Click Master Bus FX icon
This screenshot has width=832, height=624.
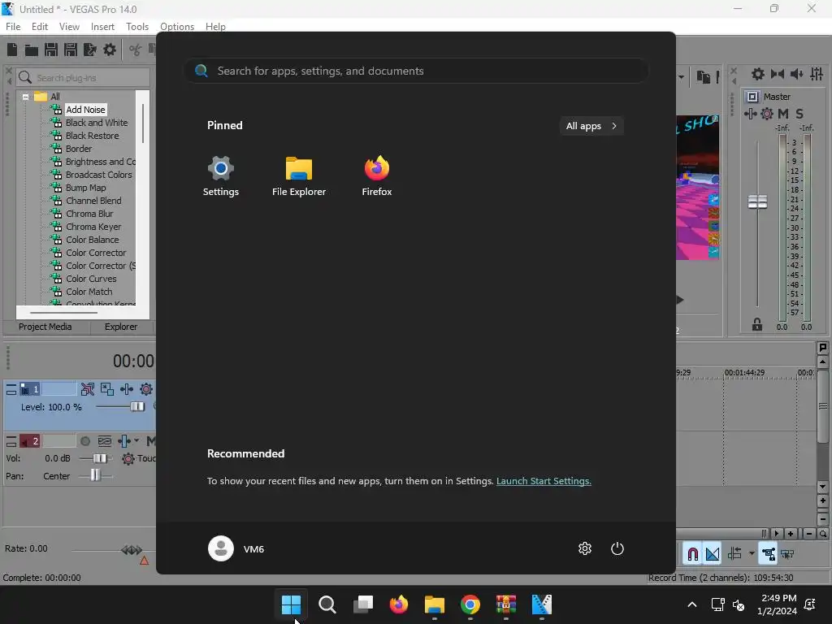tap(750, 114)
